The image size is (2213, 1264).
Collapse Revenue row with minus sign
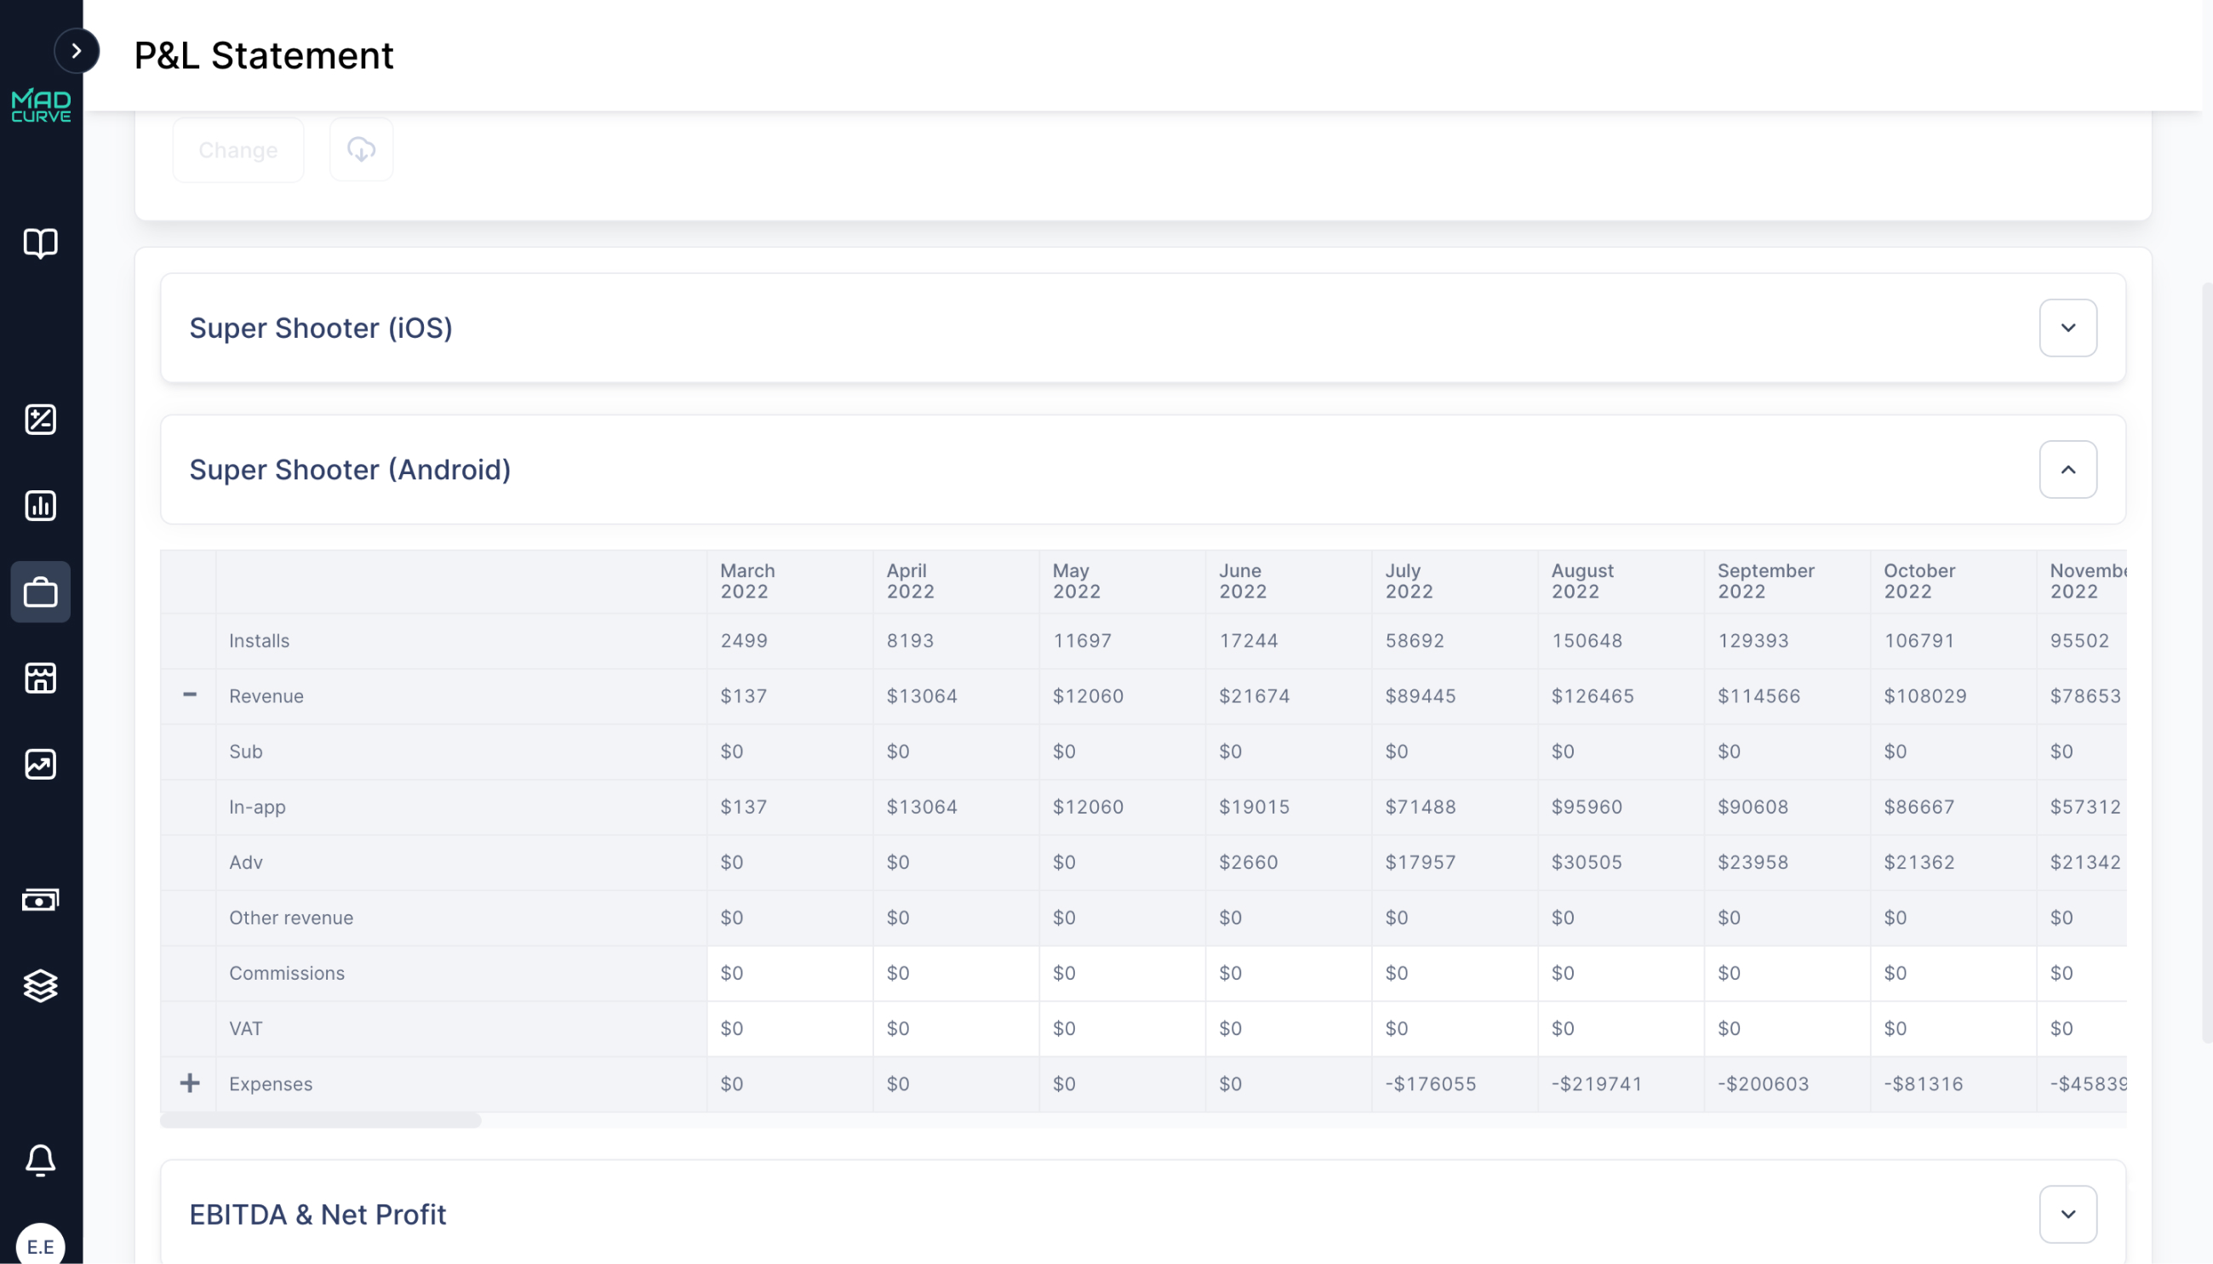click(x=189, y=695)
